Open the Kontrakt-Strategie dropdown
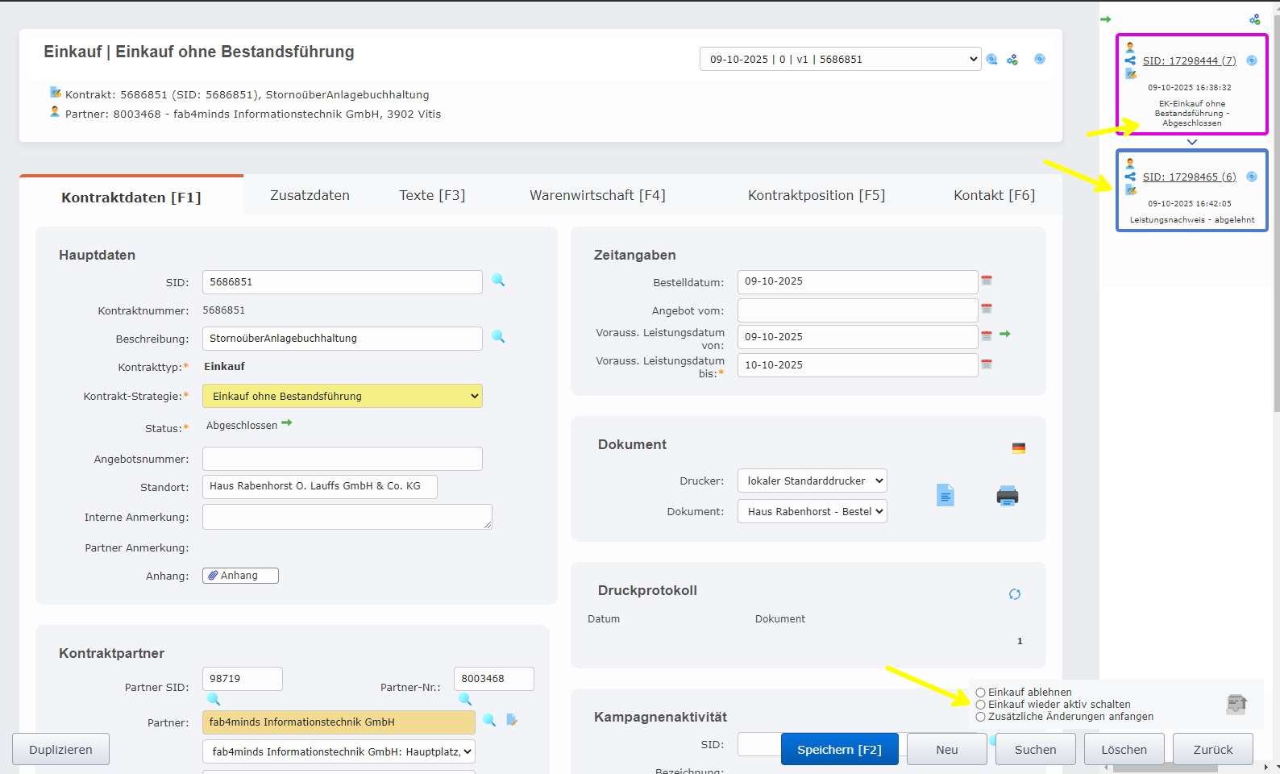Image resolution: width=1280 pixels, height=774 pixels. click(343, 396)
